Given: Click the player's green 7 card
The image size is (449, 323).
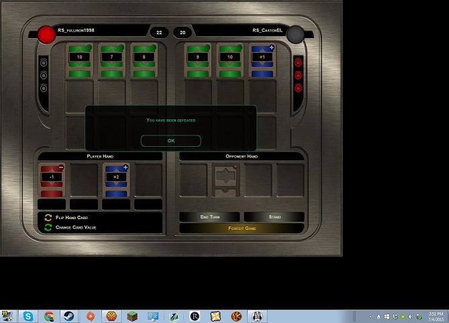Looking at the screenshot, I should [112, 60].
